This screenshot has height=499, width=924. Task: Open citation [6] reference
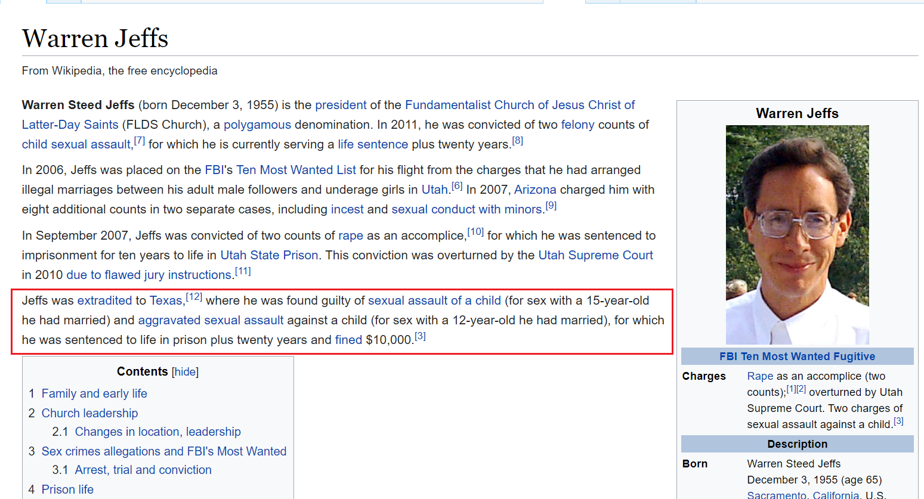457,186
